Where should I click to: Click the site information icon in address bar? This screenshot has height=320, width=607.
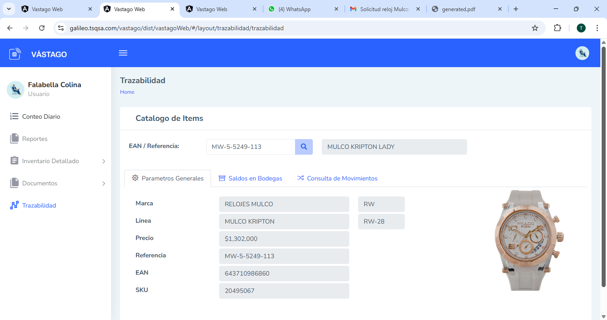click(61, 28)
